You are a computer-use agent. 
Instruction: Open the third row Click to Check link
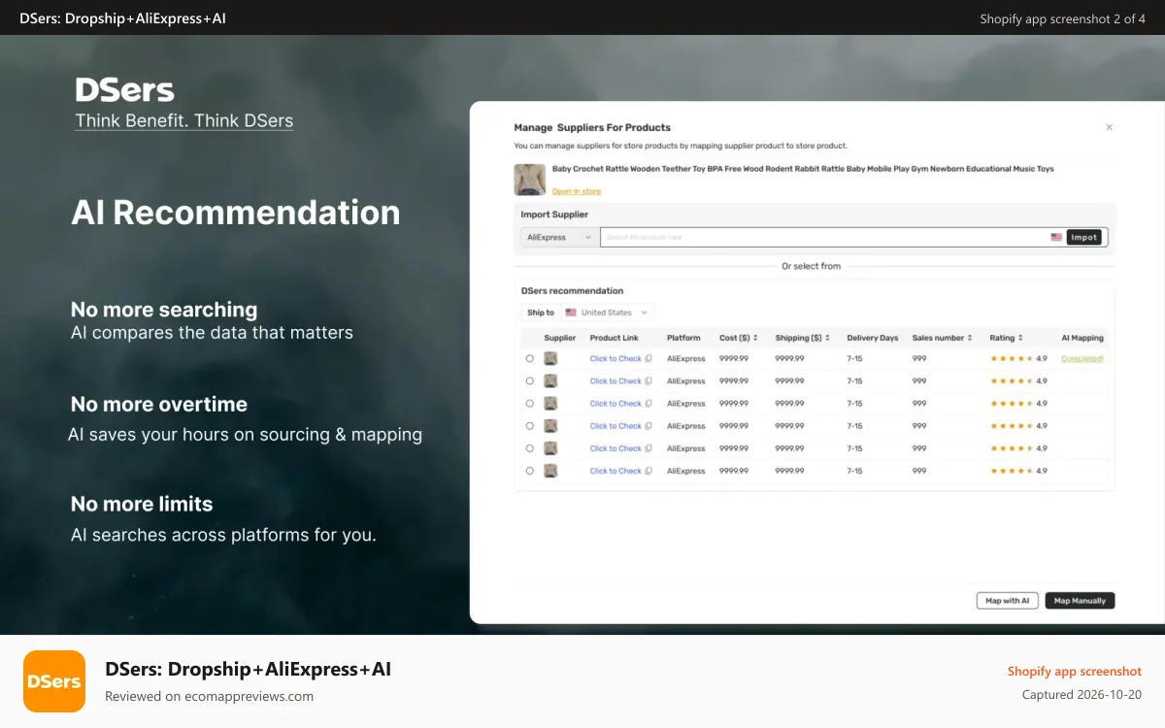click(x=616, y=404)
